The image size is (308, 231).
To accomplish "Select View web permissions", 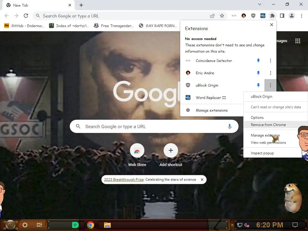I will point(268,143).
